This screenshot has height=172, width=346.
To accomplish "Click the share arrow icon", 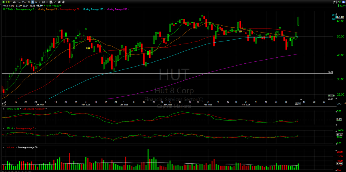I will (63, 2).
